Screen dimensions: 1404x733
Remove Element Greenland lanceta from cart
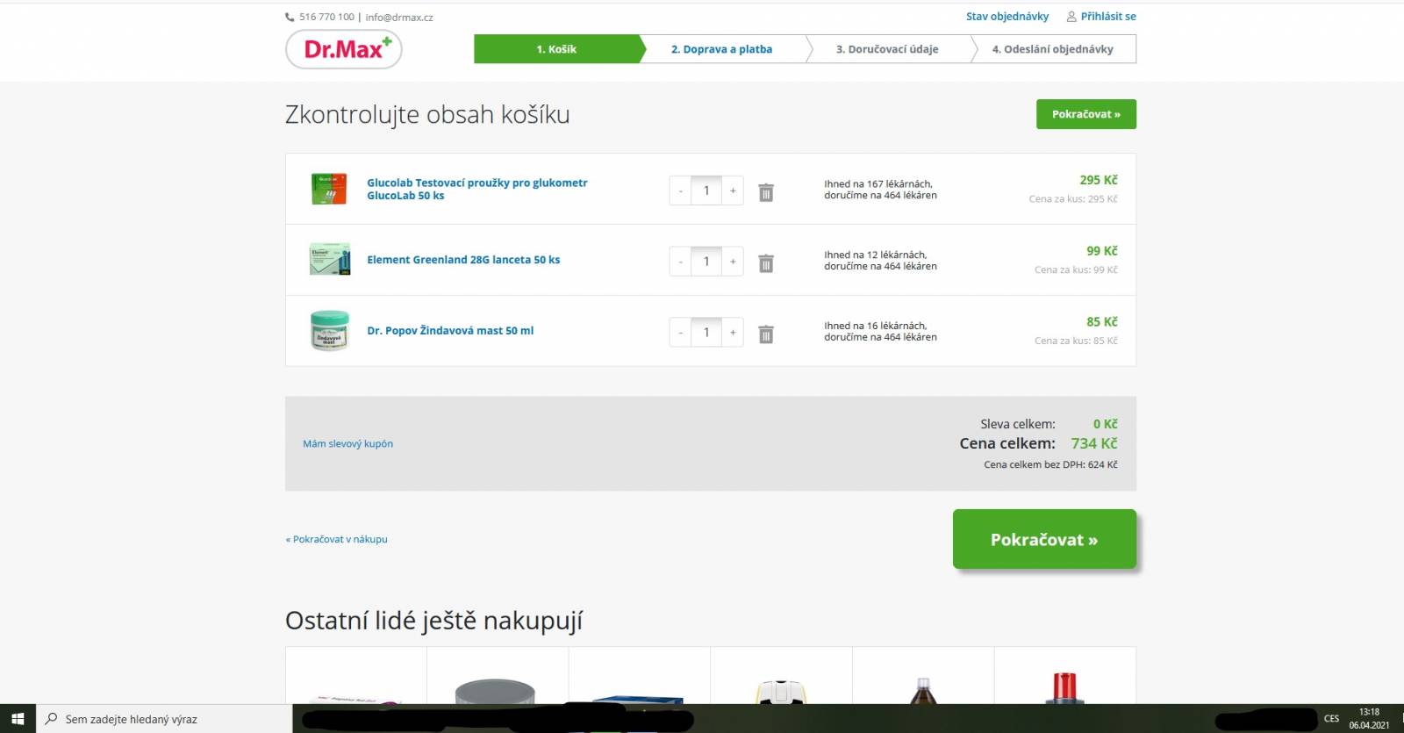[x=766, y=263]
